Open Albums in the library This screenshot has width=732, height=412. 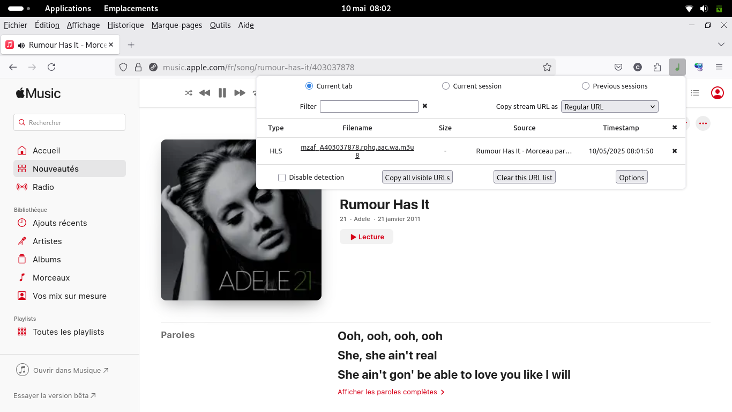tap(70, 260)
